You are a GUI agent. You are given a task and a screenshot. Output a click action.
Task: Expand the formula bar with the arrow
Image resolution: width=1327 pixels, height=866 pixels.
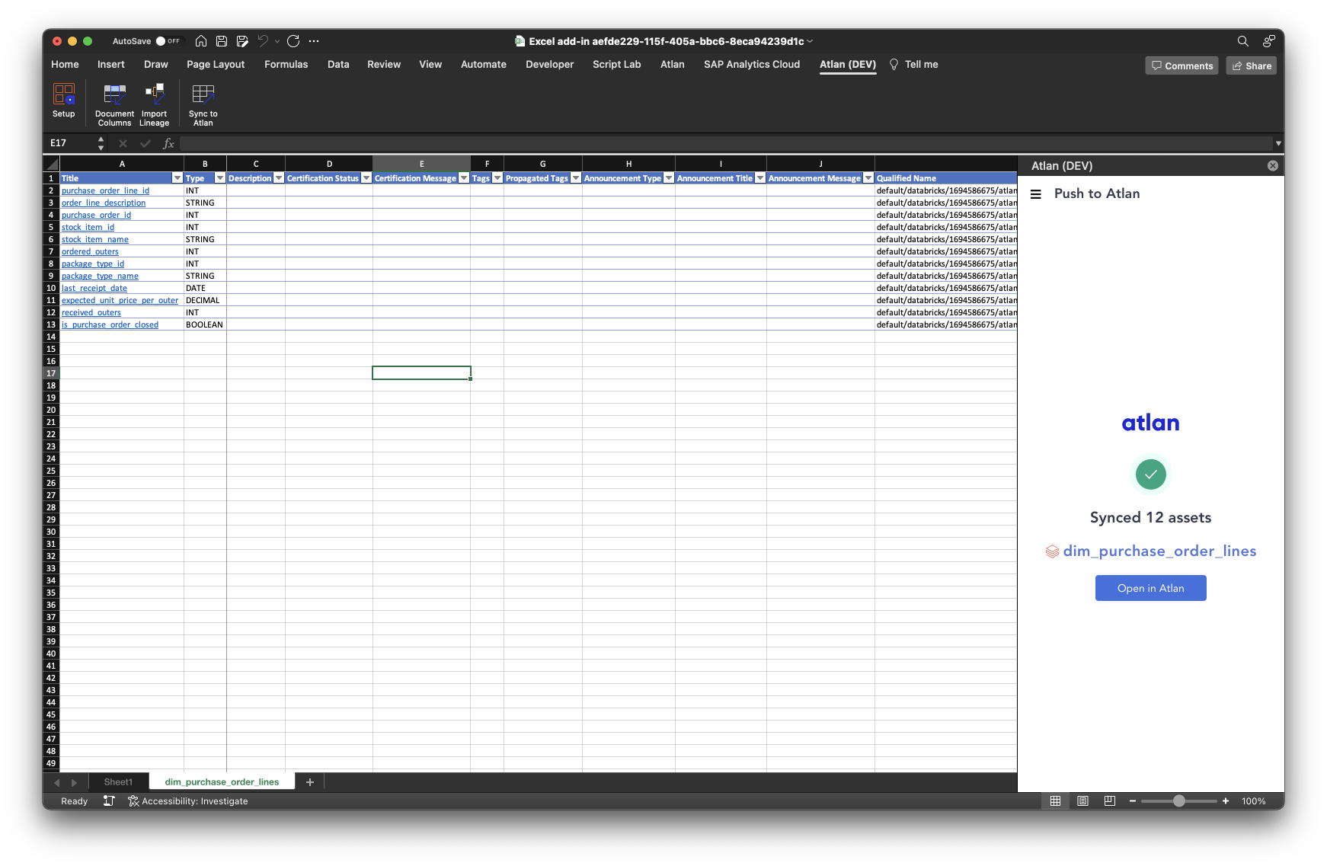coord(1277,143)
